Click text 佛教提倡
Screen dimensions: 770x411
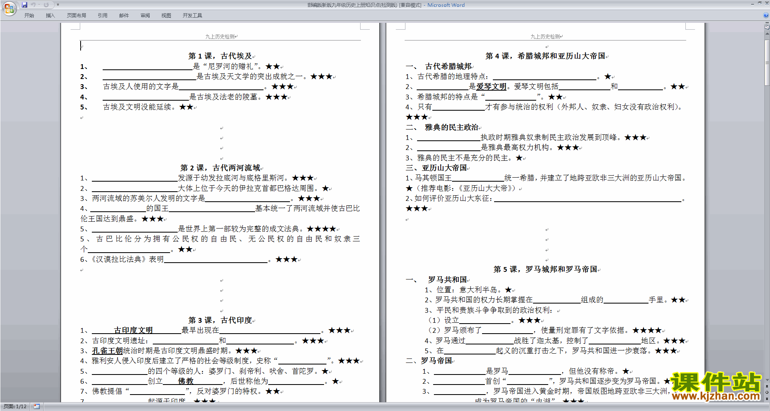tap(107, 391)
